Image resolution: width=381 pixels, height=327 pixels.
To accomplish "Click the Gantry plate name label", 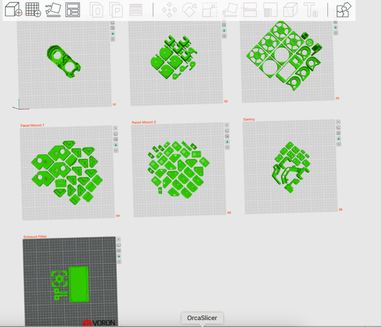I will (x=249, y=119).
